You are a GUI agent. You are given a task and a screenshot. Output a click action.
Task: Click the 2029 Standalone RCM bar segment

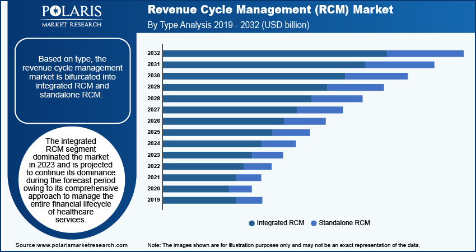(356, 87)
